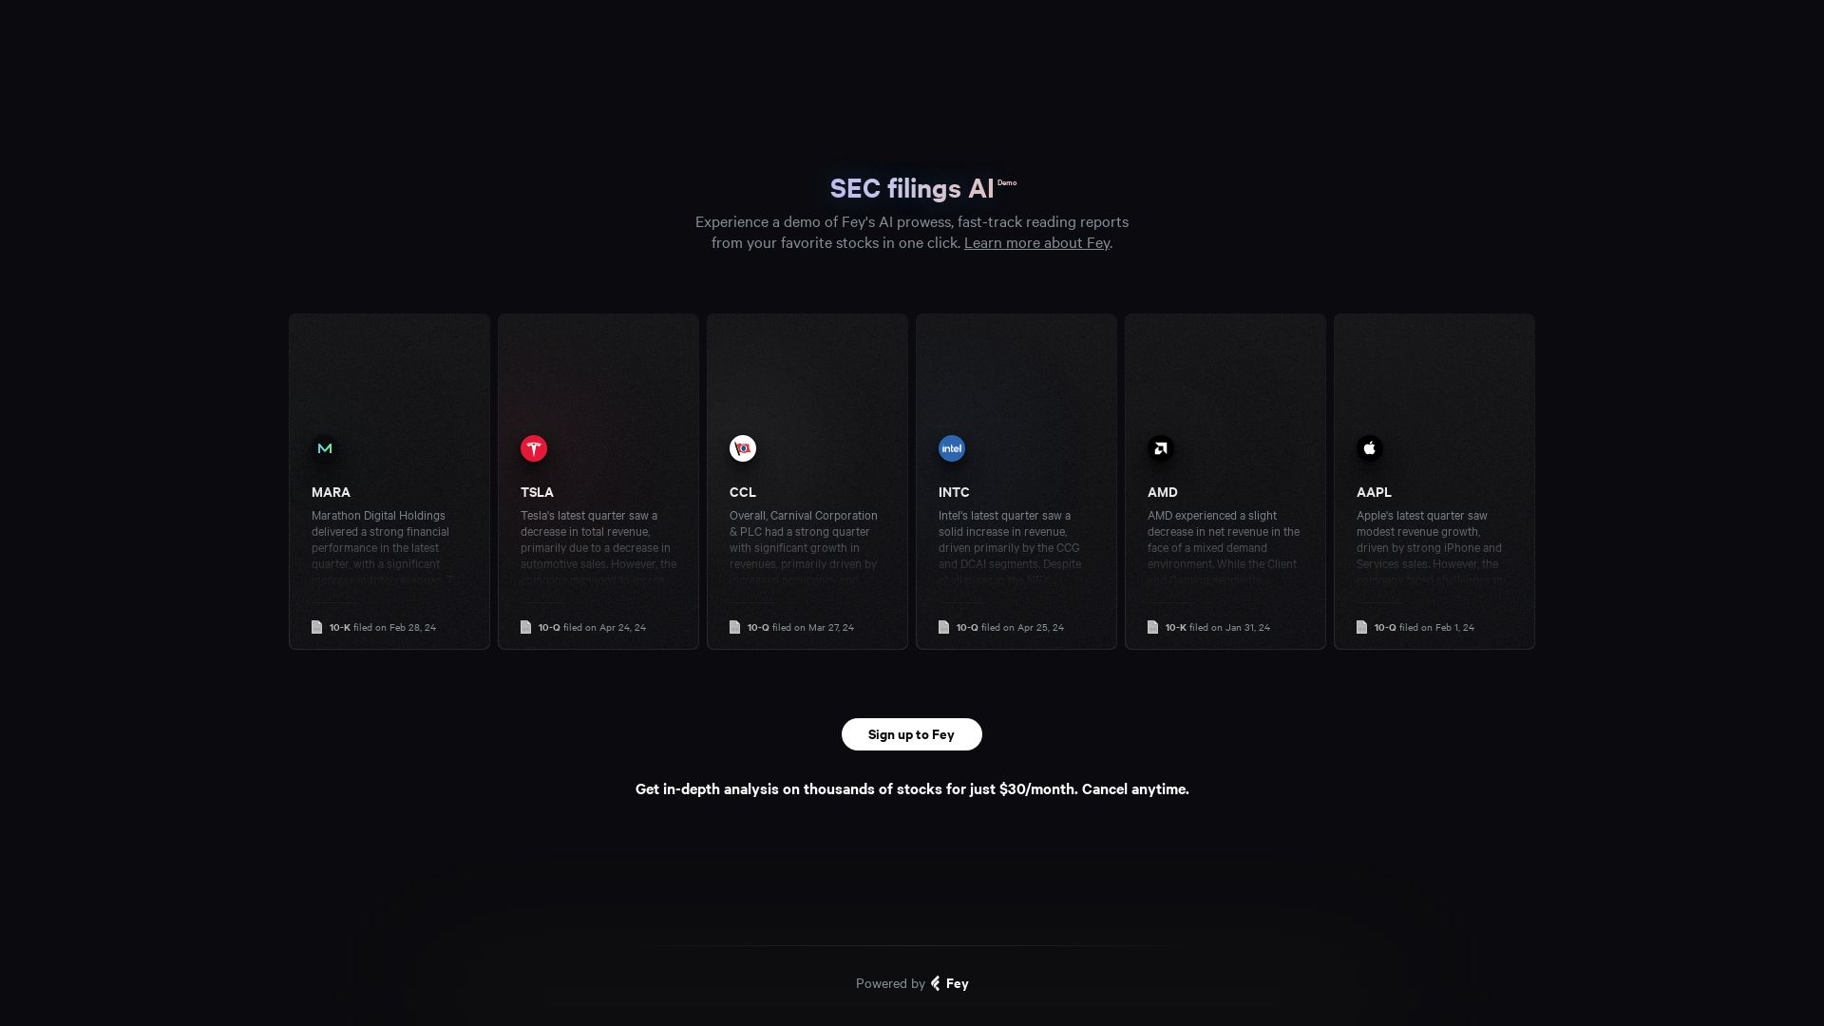1824x1026 pixels.
Task: Click the Apple quarter summary description
Action: [1431, 547]
